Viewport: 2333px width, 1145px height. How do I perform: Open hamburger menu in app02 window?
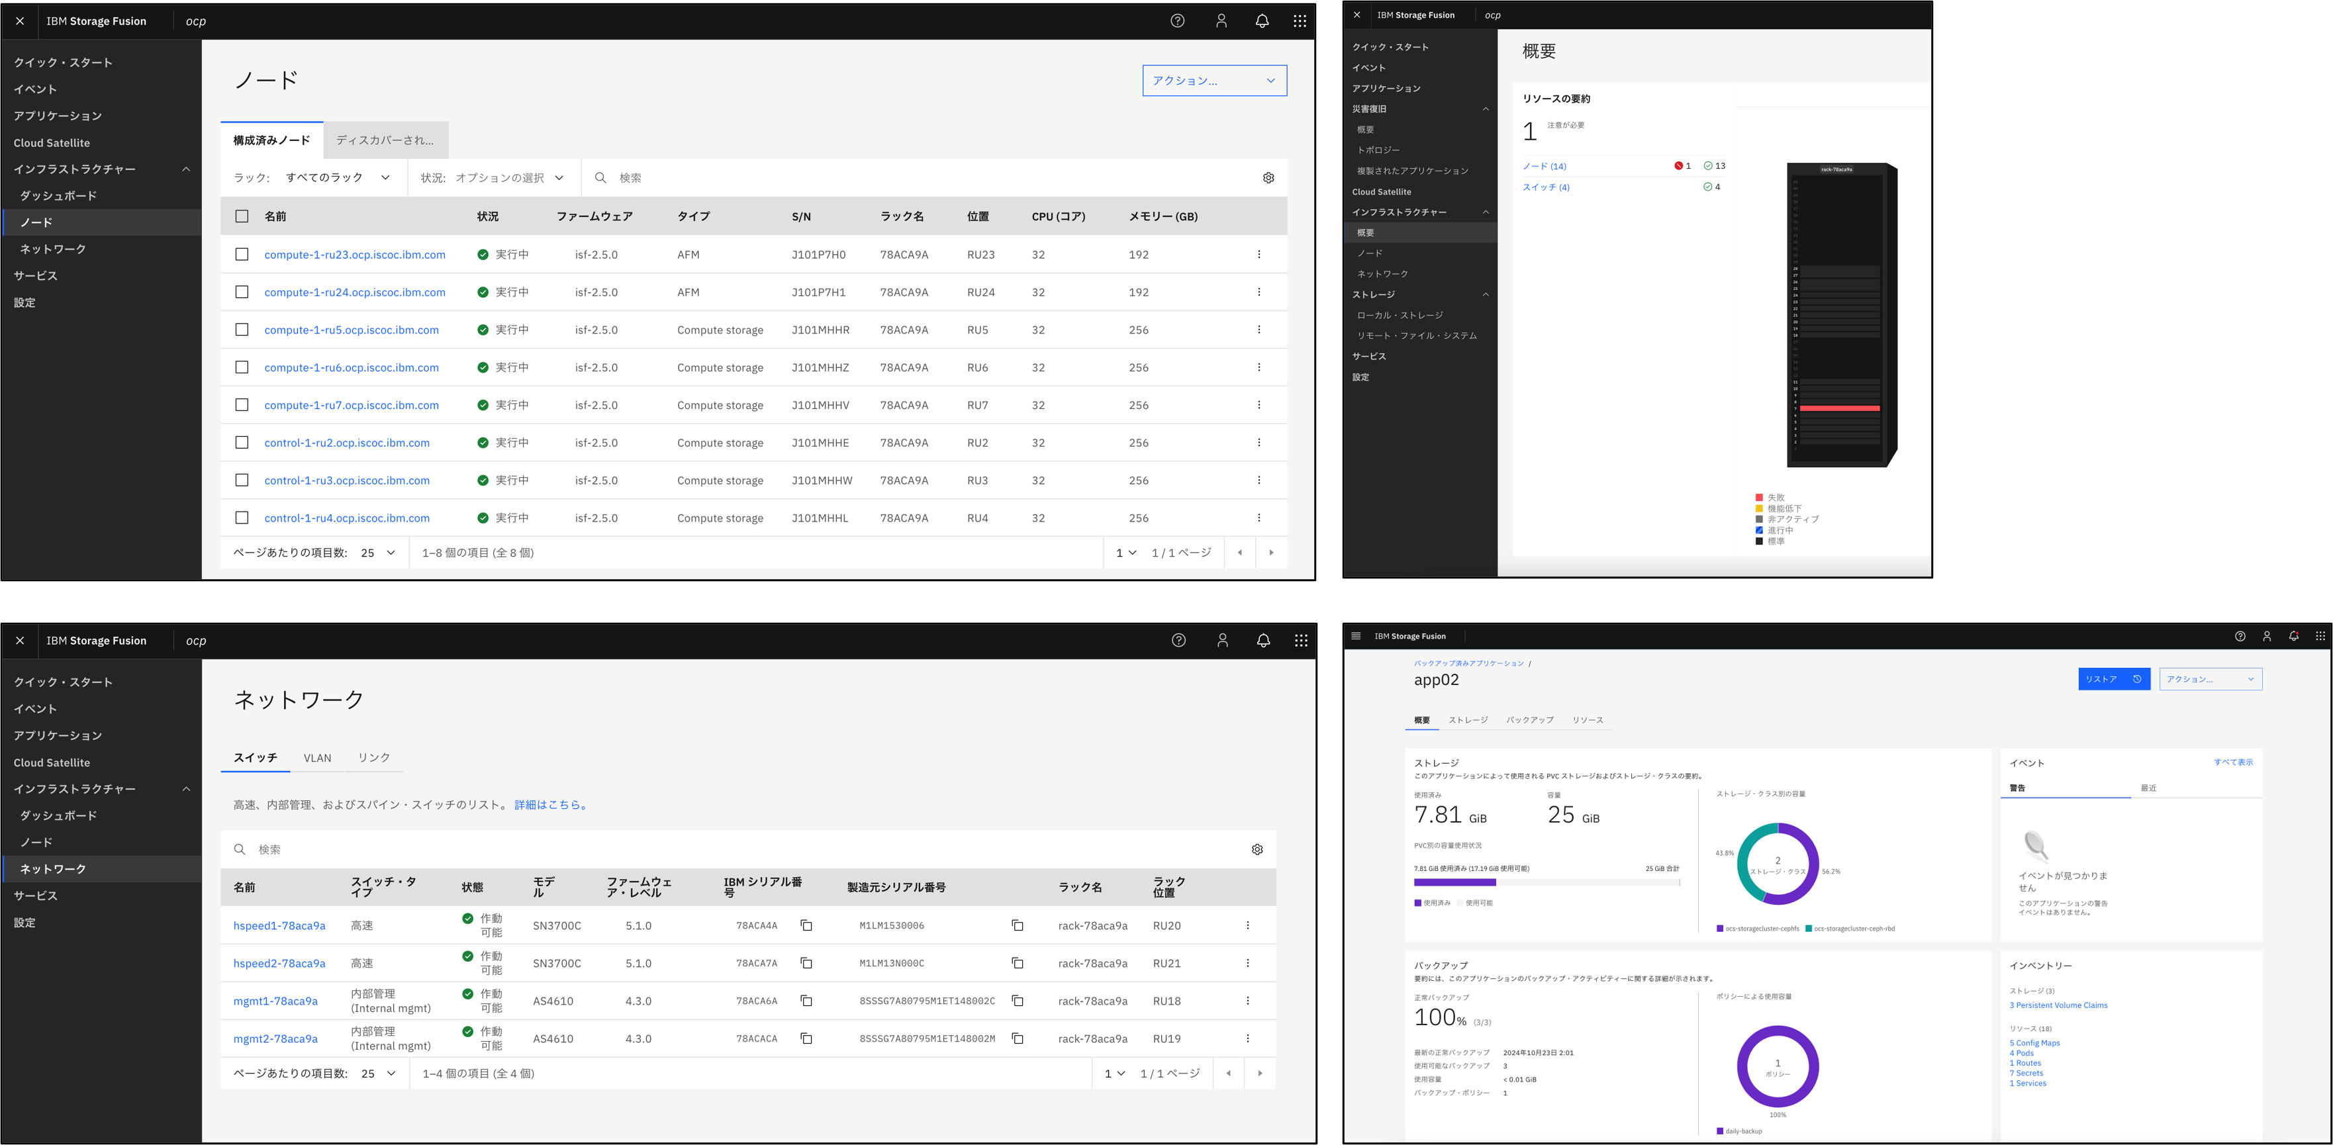(x=1356, y=636)
